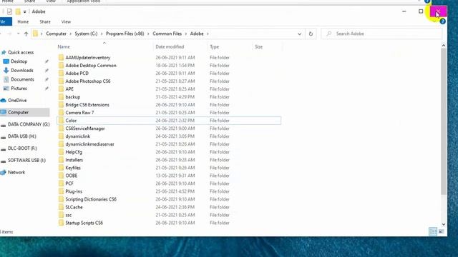Expand the chevron after Adobe breadcrumb
This screenshot has width=458, height=257.
(x=208, y=34)
